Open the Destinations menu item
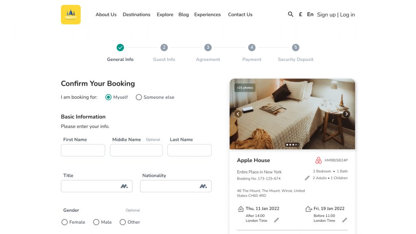Viewport: 416px width, 234px height. 136,15
